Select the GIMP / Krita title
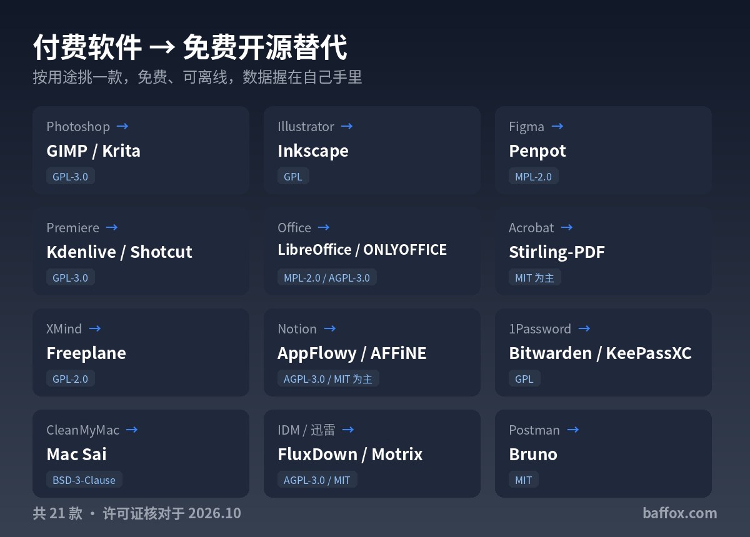750x537 pixels. click(93, 150)
